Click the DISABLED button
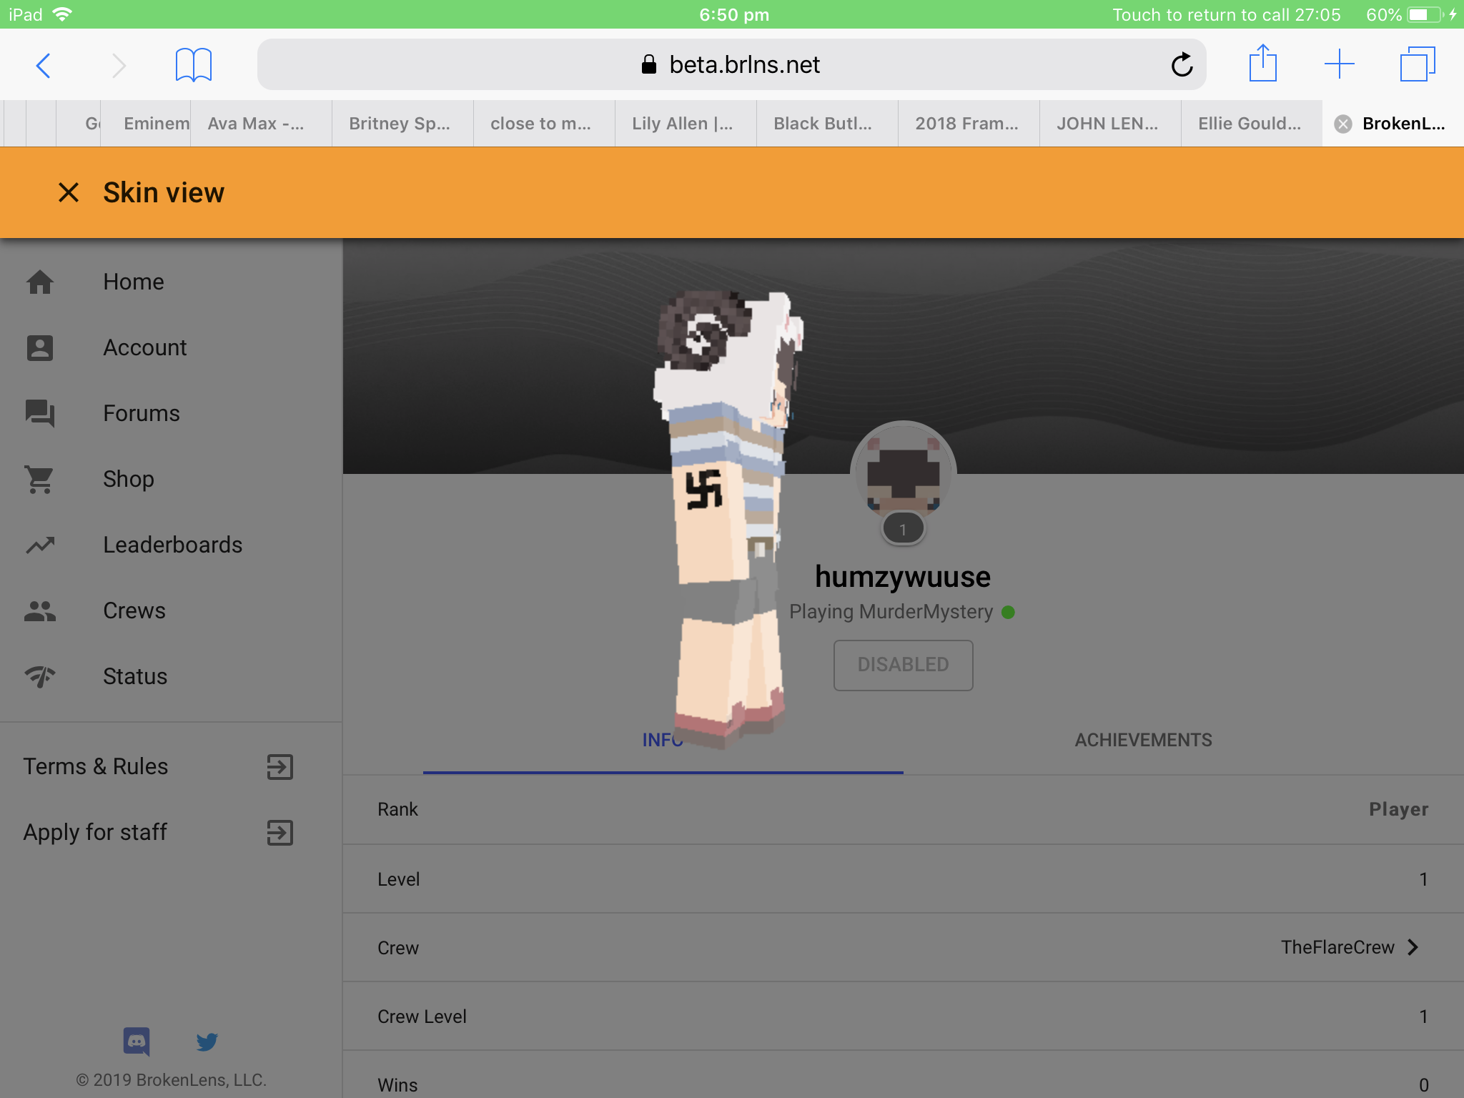Viewport: 1464px width, 1098px height. [x=903, y=665]
